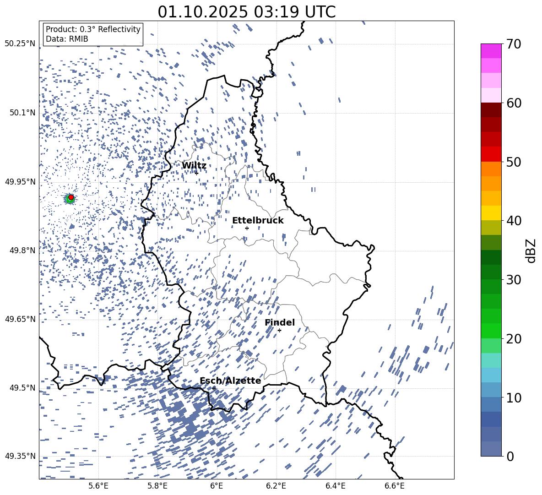Screen dimensions: 542x495
Task: Click the 6.2°E longitude label
Action: [276, 486]
